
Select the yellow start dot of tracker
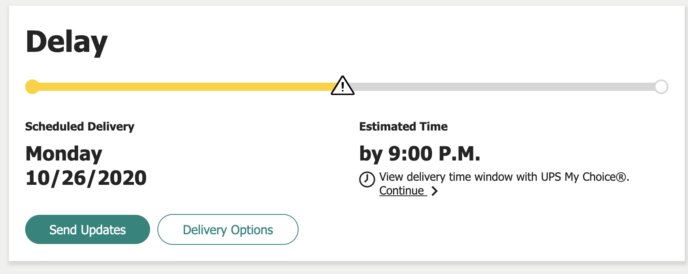(32, 87)
